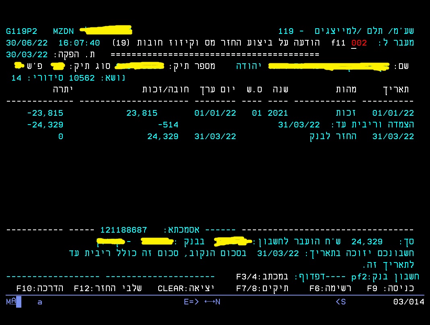
Task: Click the אסמכתא reference number 121188687
Action: [124, 230]
